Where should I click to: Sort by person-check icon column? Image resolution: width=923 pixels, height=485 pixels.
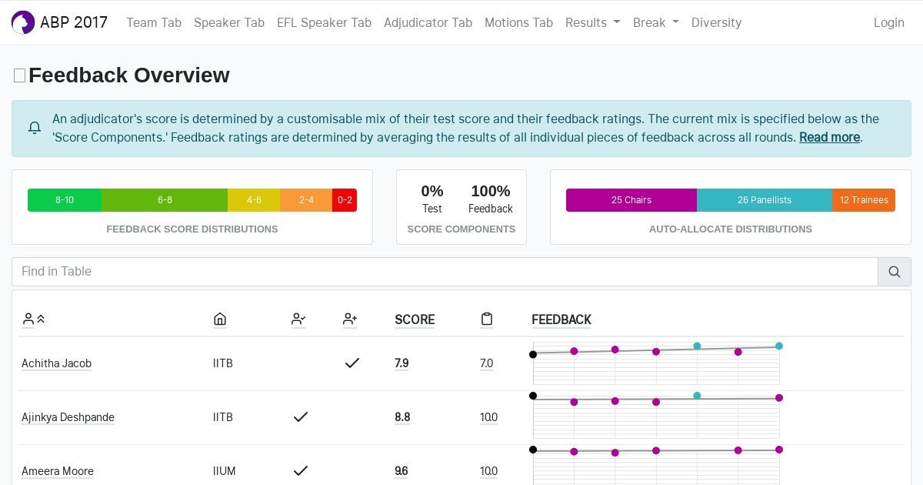coord(298,319)
